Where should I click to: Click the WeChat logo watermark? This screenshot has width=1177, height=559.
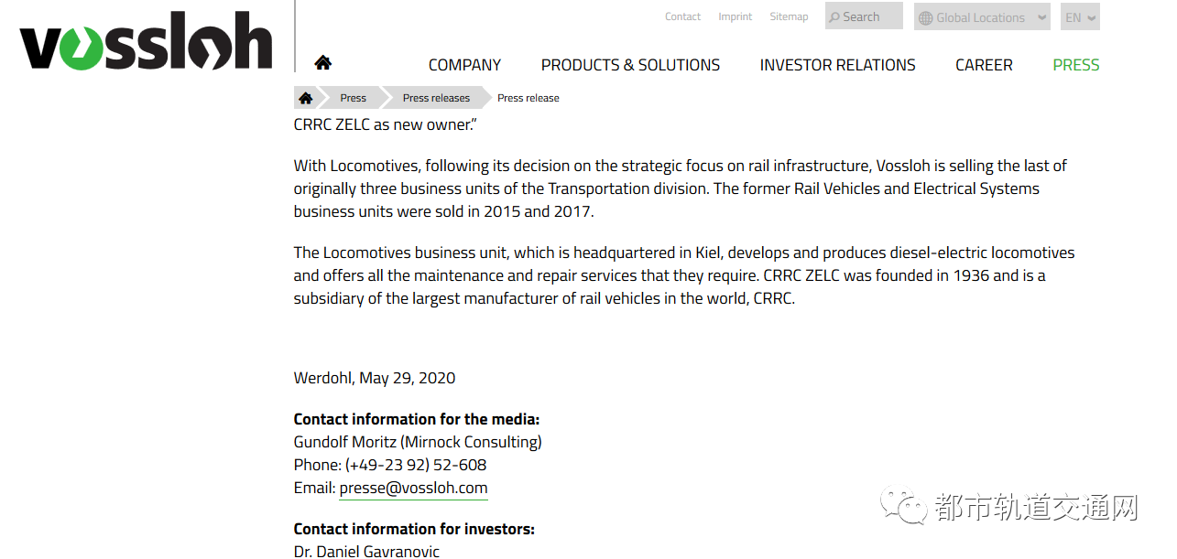click(902, 505)
